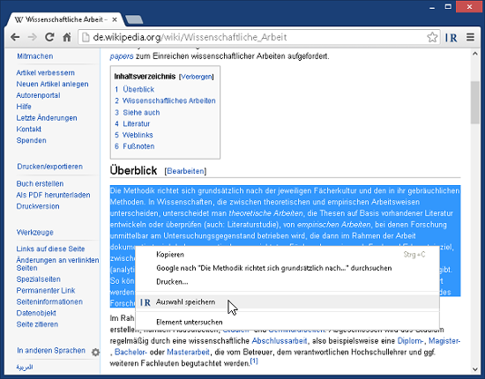Open the Diplom- article link
This screenshot has height=379, width=485.
410,341
